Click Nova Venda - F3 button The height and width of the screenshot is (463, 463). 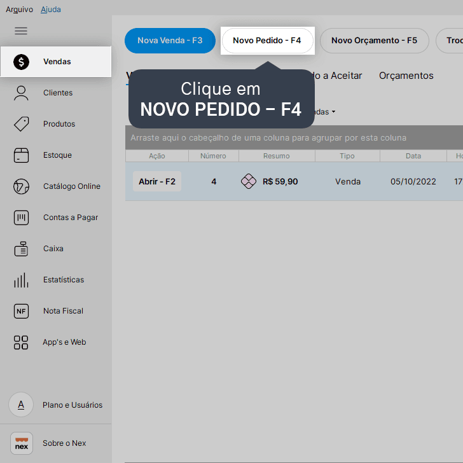point(170,41)
